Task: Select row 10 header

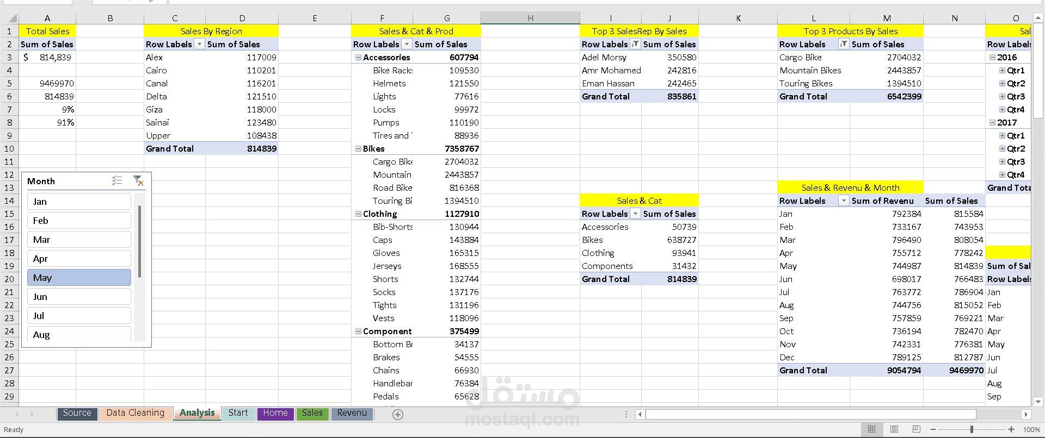Action: point(9,148)
